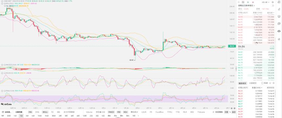Viewport: 282px width, 118px height.
Task: Switch to 最新成交 tab
Action: coord(242,83)
